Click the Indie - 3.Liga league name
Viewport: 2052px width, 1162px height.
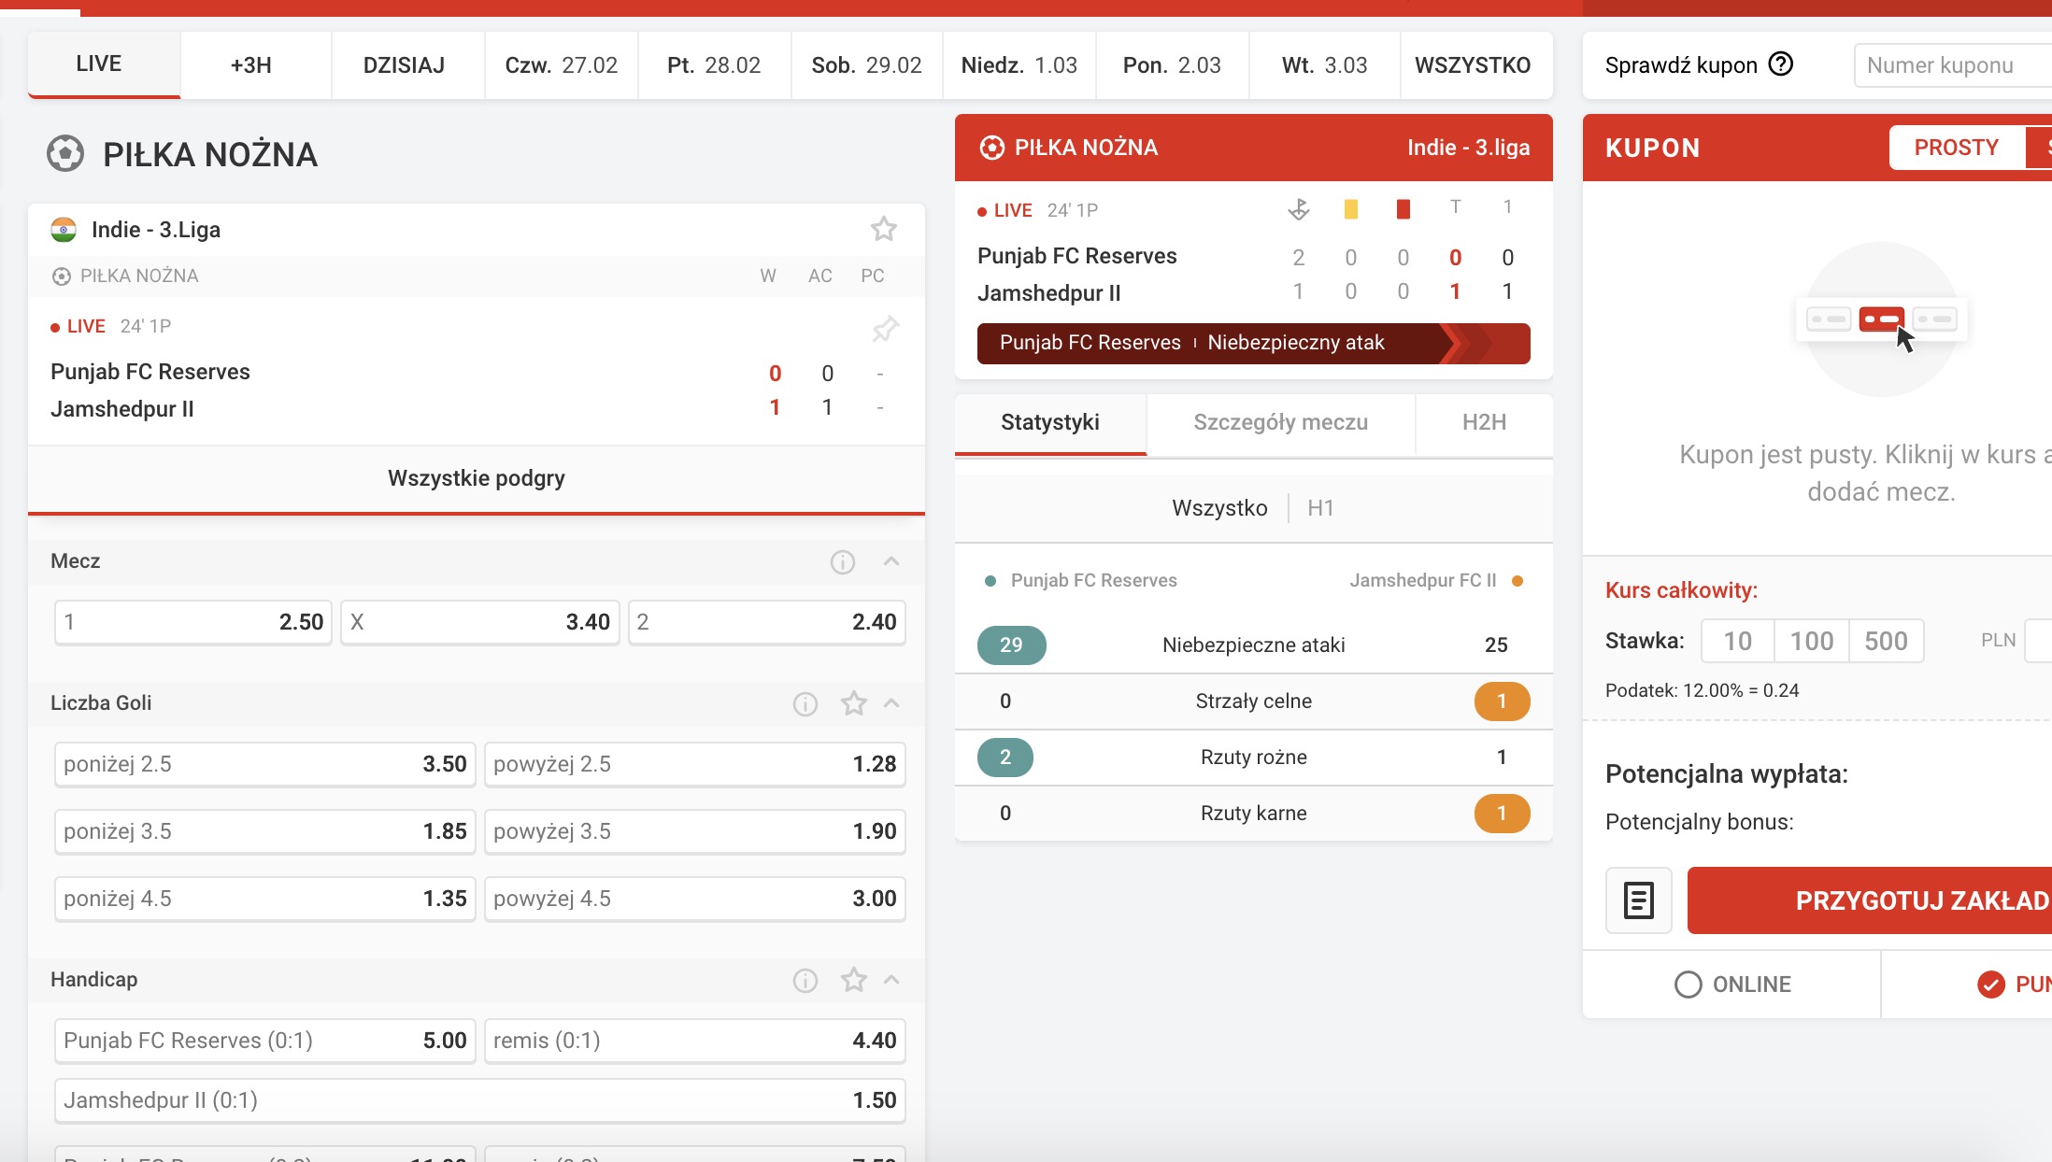(x=156, y=230)
